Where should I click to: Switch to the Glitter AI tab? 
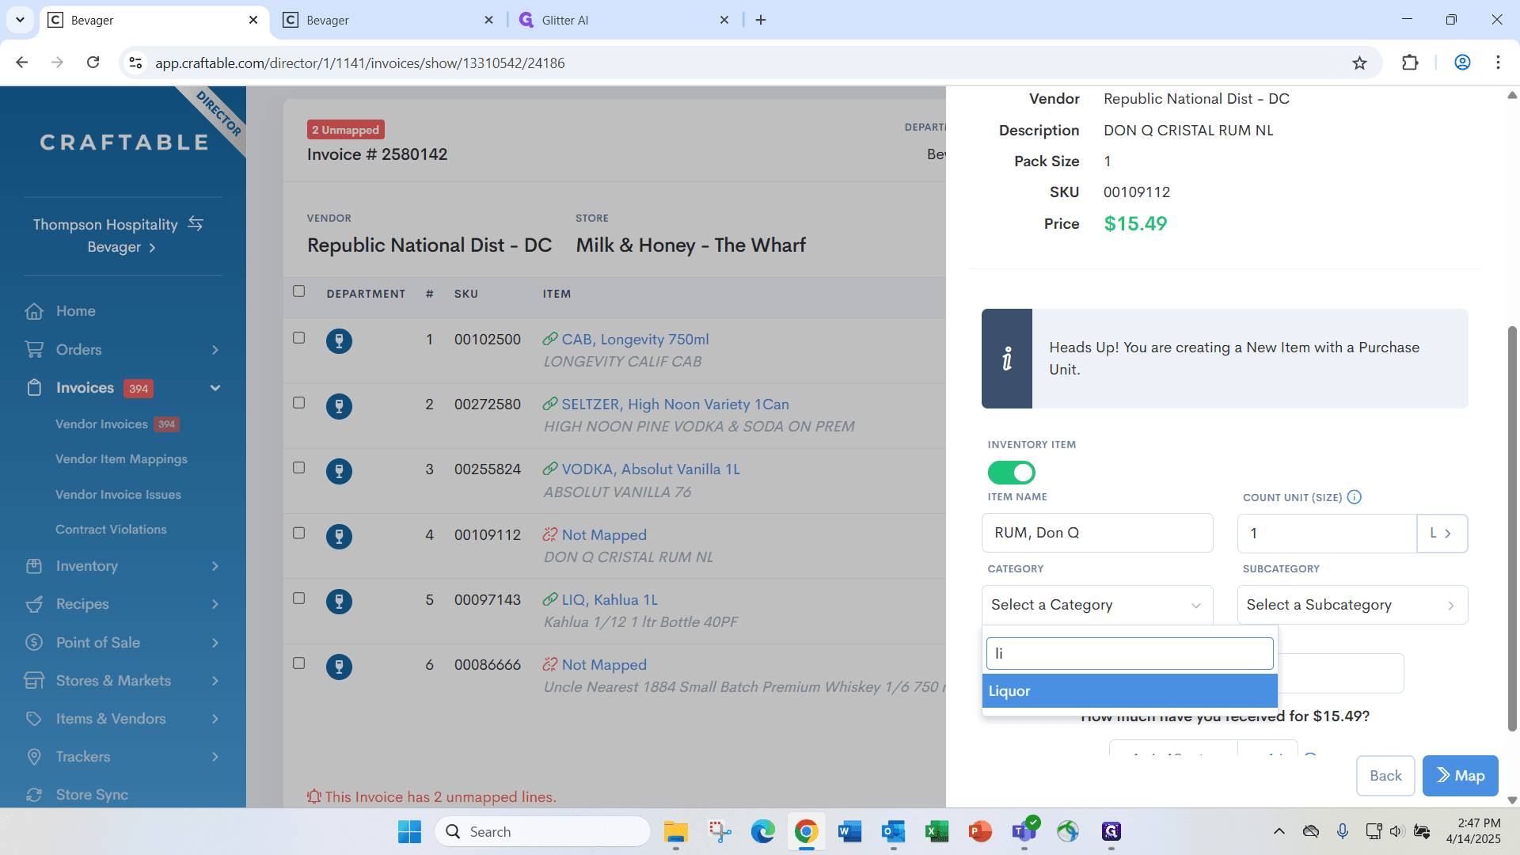click(624, 20)
